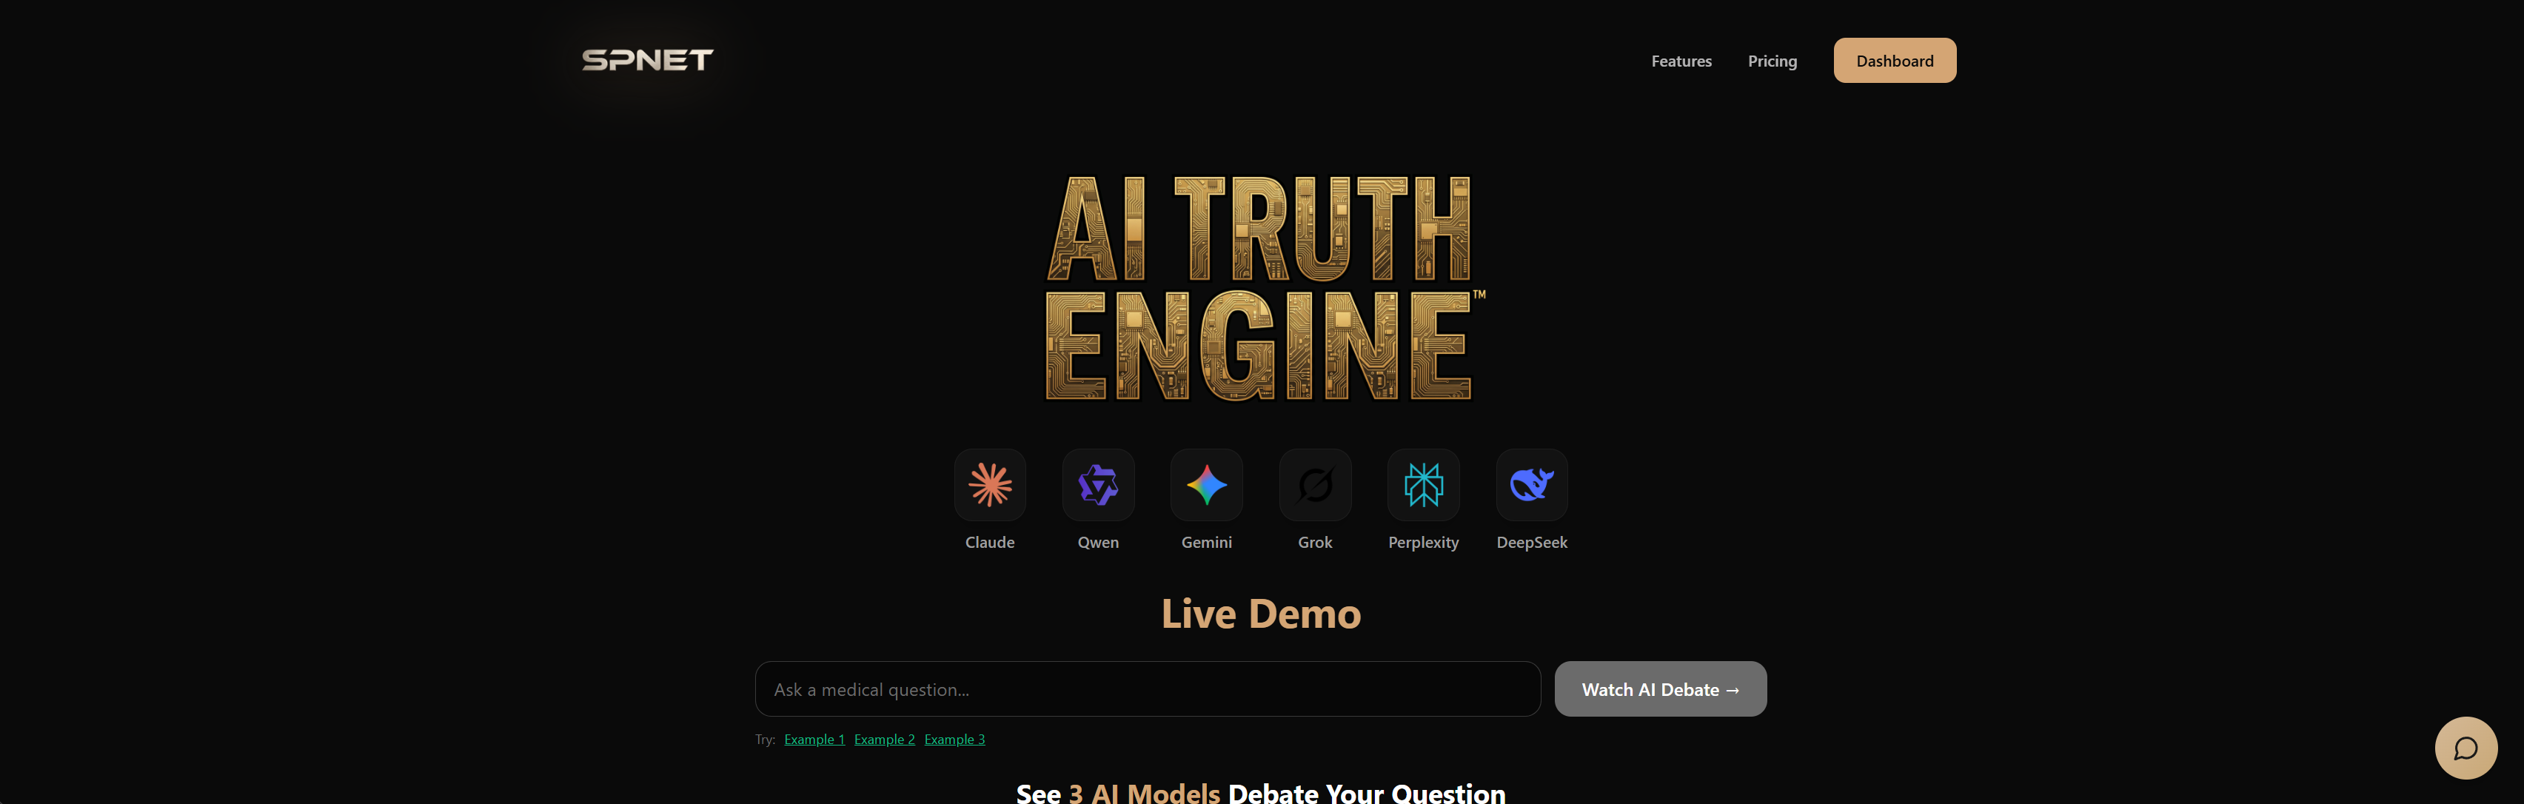Open the Features menu item
Screen dimensions: 2524x804
click(x=1681, y=61)
